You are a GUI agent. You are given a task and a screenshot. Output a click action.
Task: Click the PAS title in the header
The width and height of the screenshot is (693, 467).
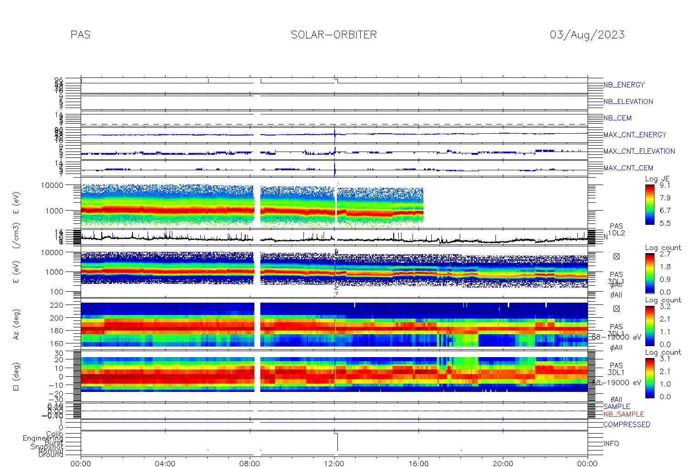click(81, 35)
